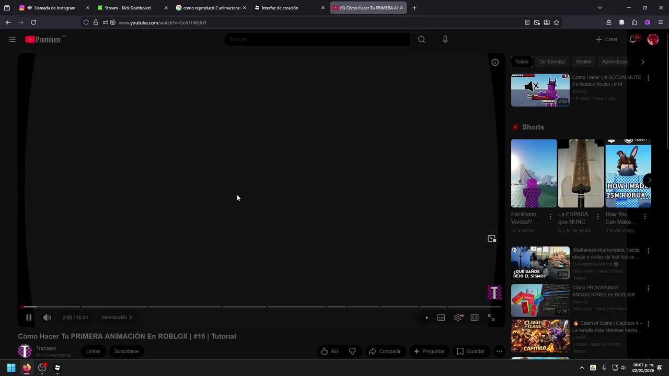Image resolution: width=669 pixels, height=376 pixels.
Task: Start voice search with the microphone
Action: pyautogui.click(x=445, y=39)
